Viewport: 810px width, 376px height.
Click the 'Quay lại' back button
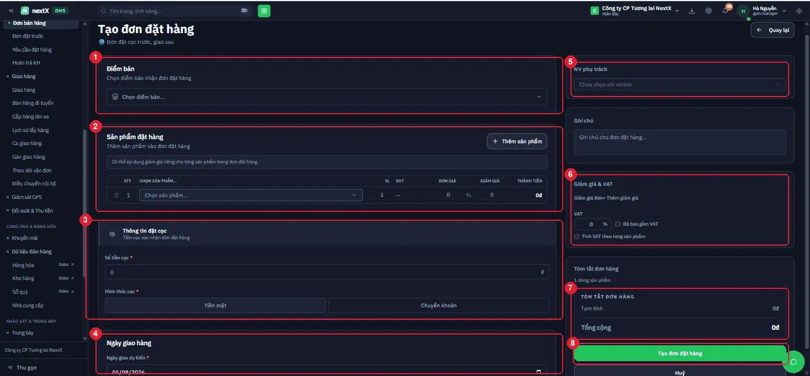click(x=773, y=30)
